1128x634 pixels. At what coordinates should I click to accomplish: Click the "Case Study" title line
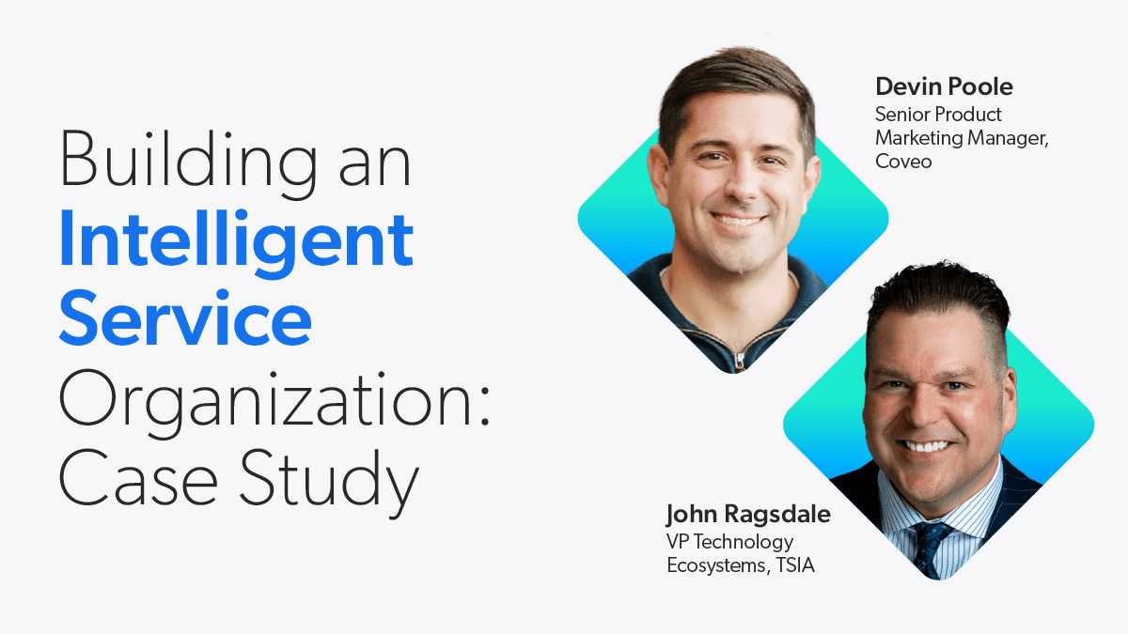pos(239,477)
